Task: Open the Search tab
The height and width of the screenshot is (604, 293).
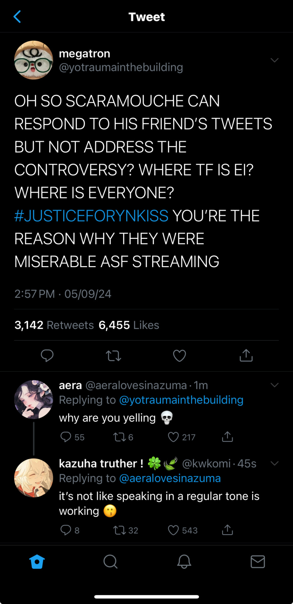Action: point(110,562)
